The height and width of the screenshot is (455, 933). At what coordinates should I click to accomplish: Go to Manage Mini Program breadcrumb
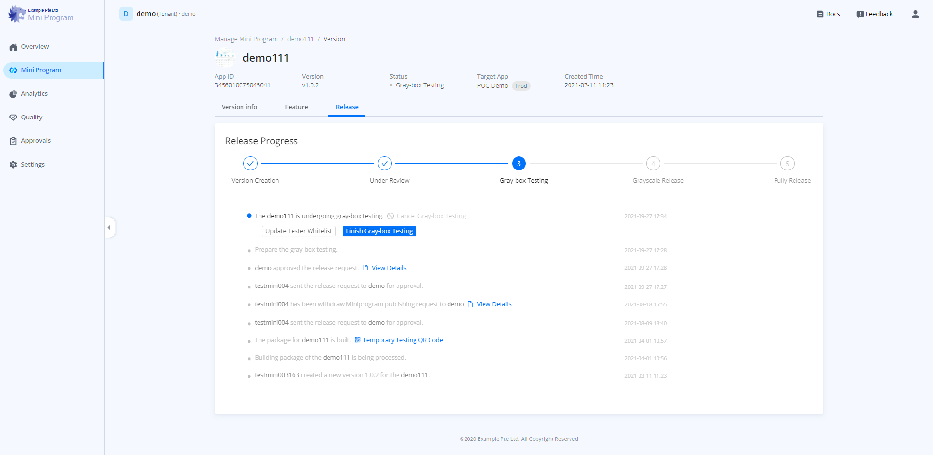click(246, 39)
